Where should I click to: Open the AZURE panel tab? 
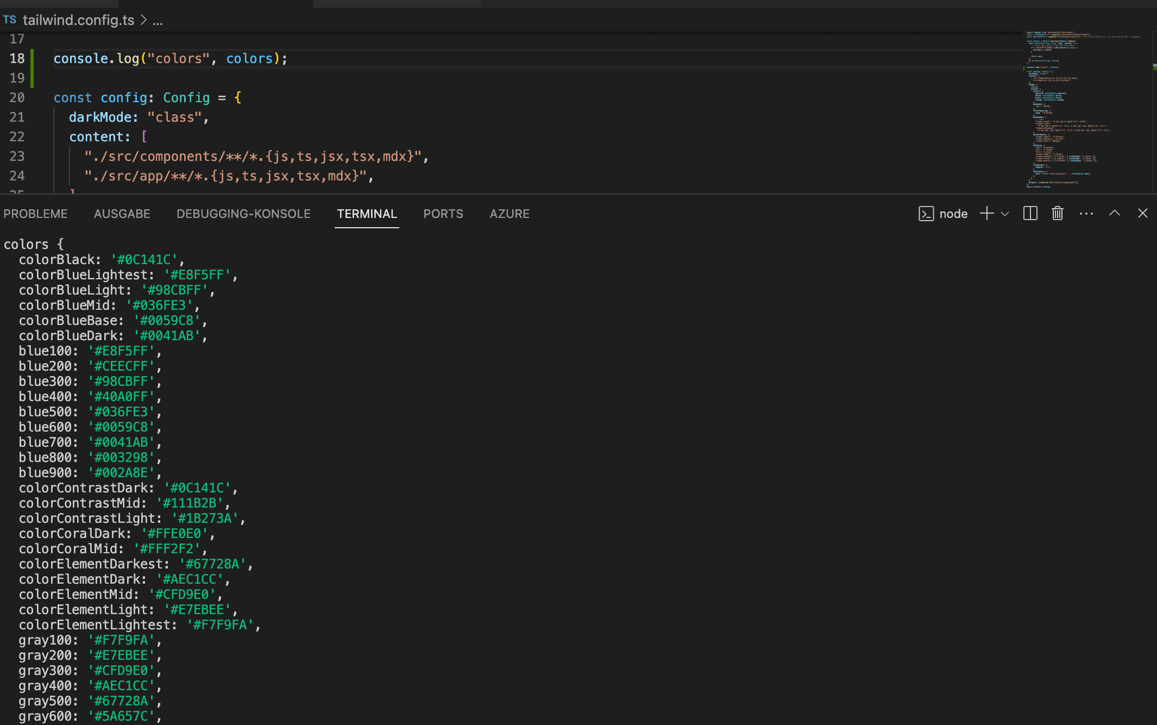coord(509,214)
